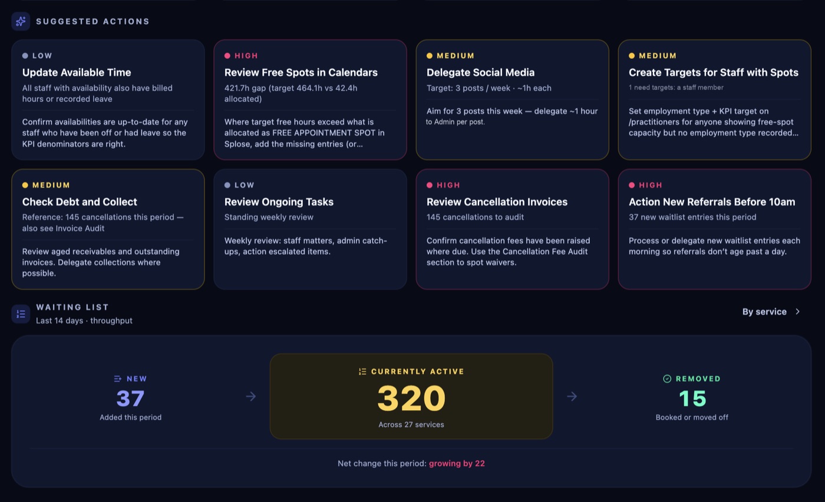The width and height of the screenshot is (825, 502).
Task: Click the New entries list icon
Action: point(118,379)
